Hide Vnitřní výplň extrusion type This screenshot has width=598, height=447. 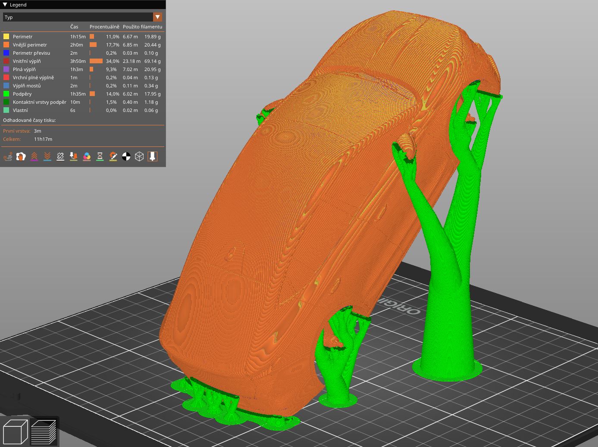[x=82, y=61]
